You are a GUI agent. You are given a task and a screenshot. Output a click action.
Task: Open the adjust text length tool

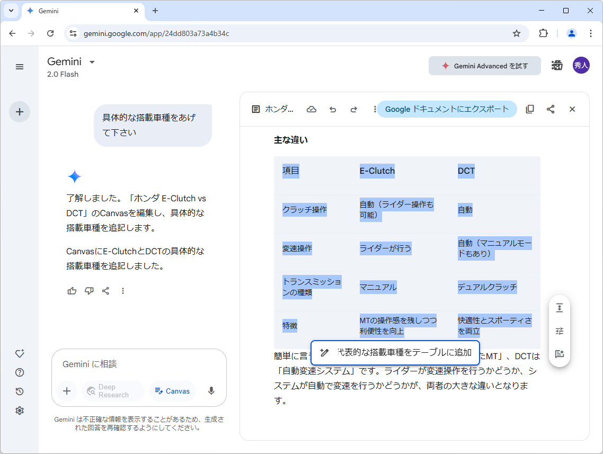click(560, 307)
